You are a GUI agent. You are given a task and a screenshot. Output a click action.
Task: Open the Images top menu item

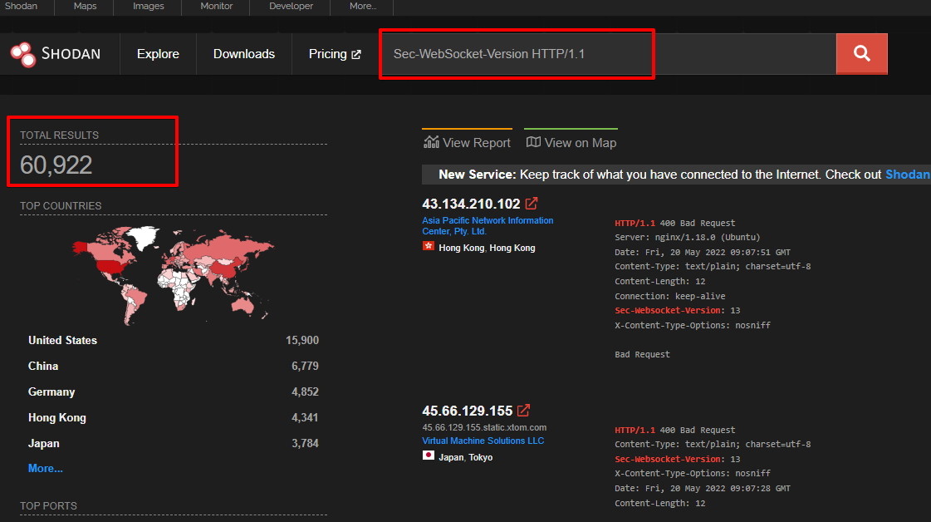pyautogui.click(x=149, y=6)
